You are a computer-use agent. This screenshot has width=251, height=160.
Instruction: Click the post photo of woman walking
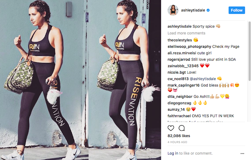80,80
